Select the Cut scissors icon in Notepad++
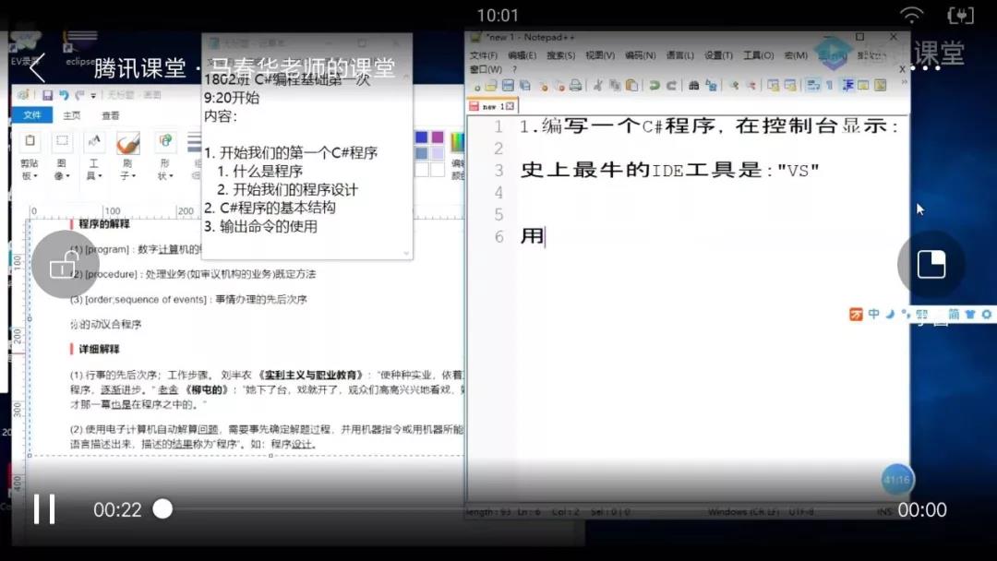This screenshot has height=561, width=997. click(x=597, y=86)
